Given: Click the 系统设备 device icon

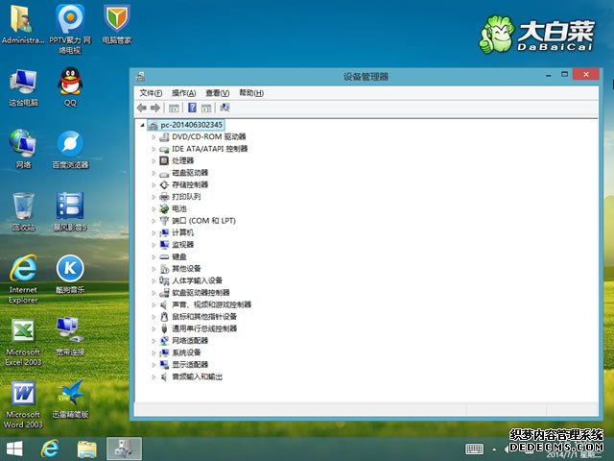Looking at the screenshot, I should 164,352.
